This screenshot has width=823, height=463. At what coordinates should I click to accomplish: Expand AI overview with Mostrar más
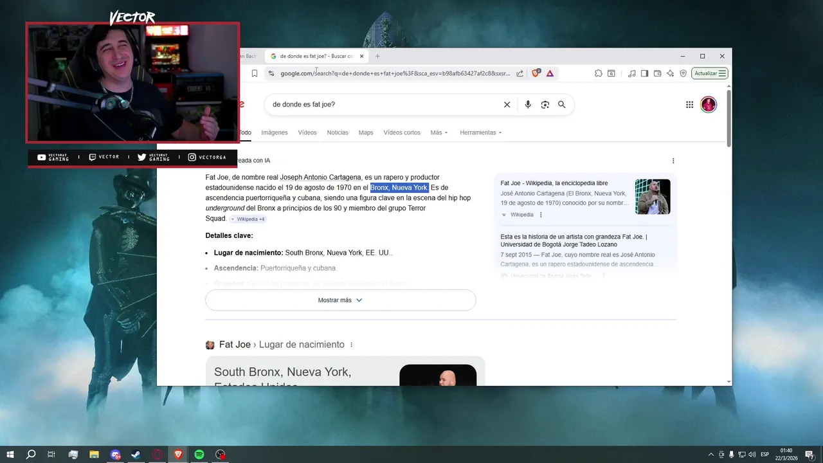[341, 300]
